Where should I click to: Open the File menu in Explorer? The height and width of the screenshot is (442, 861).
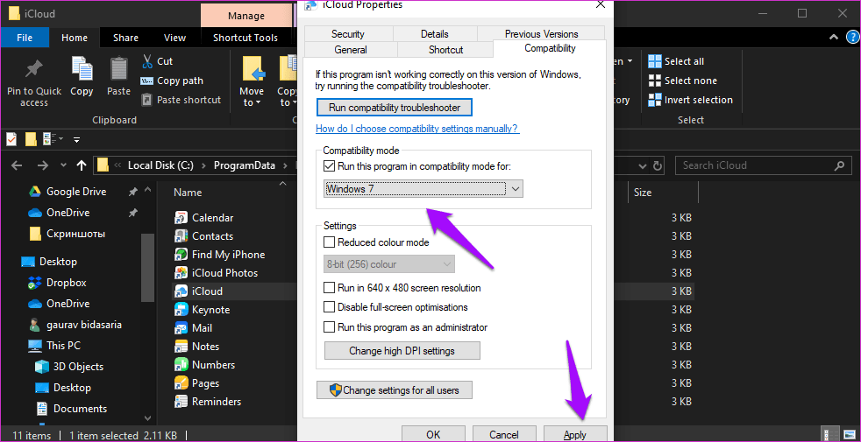(25, 38)
